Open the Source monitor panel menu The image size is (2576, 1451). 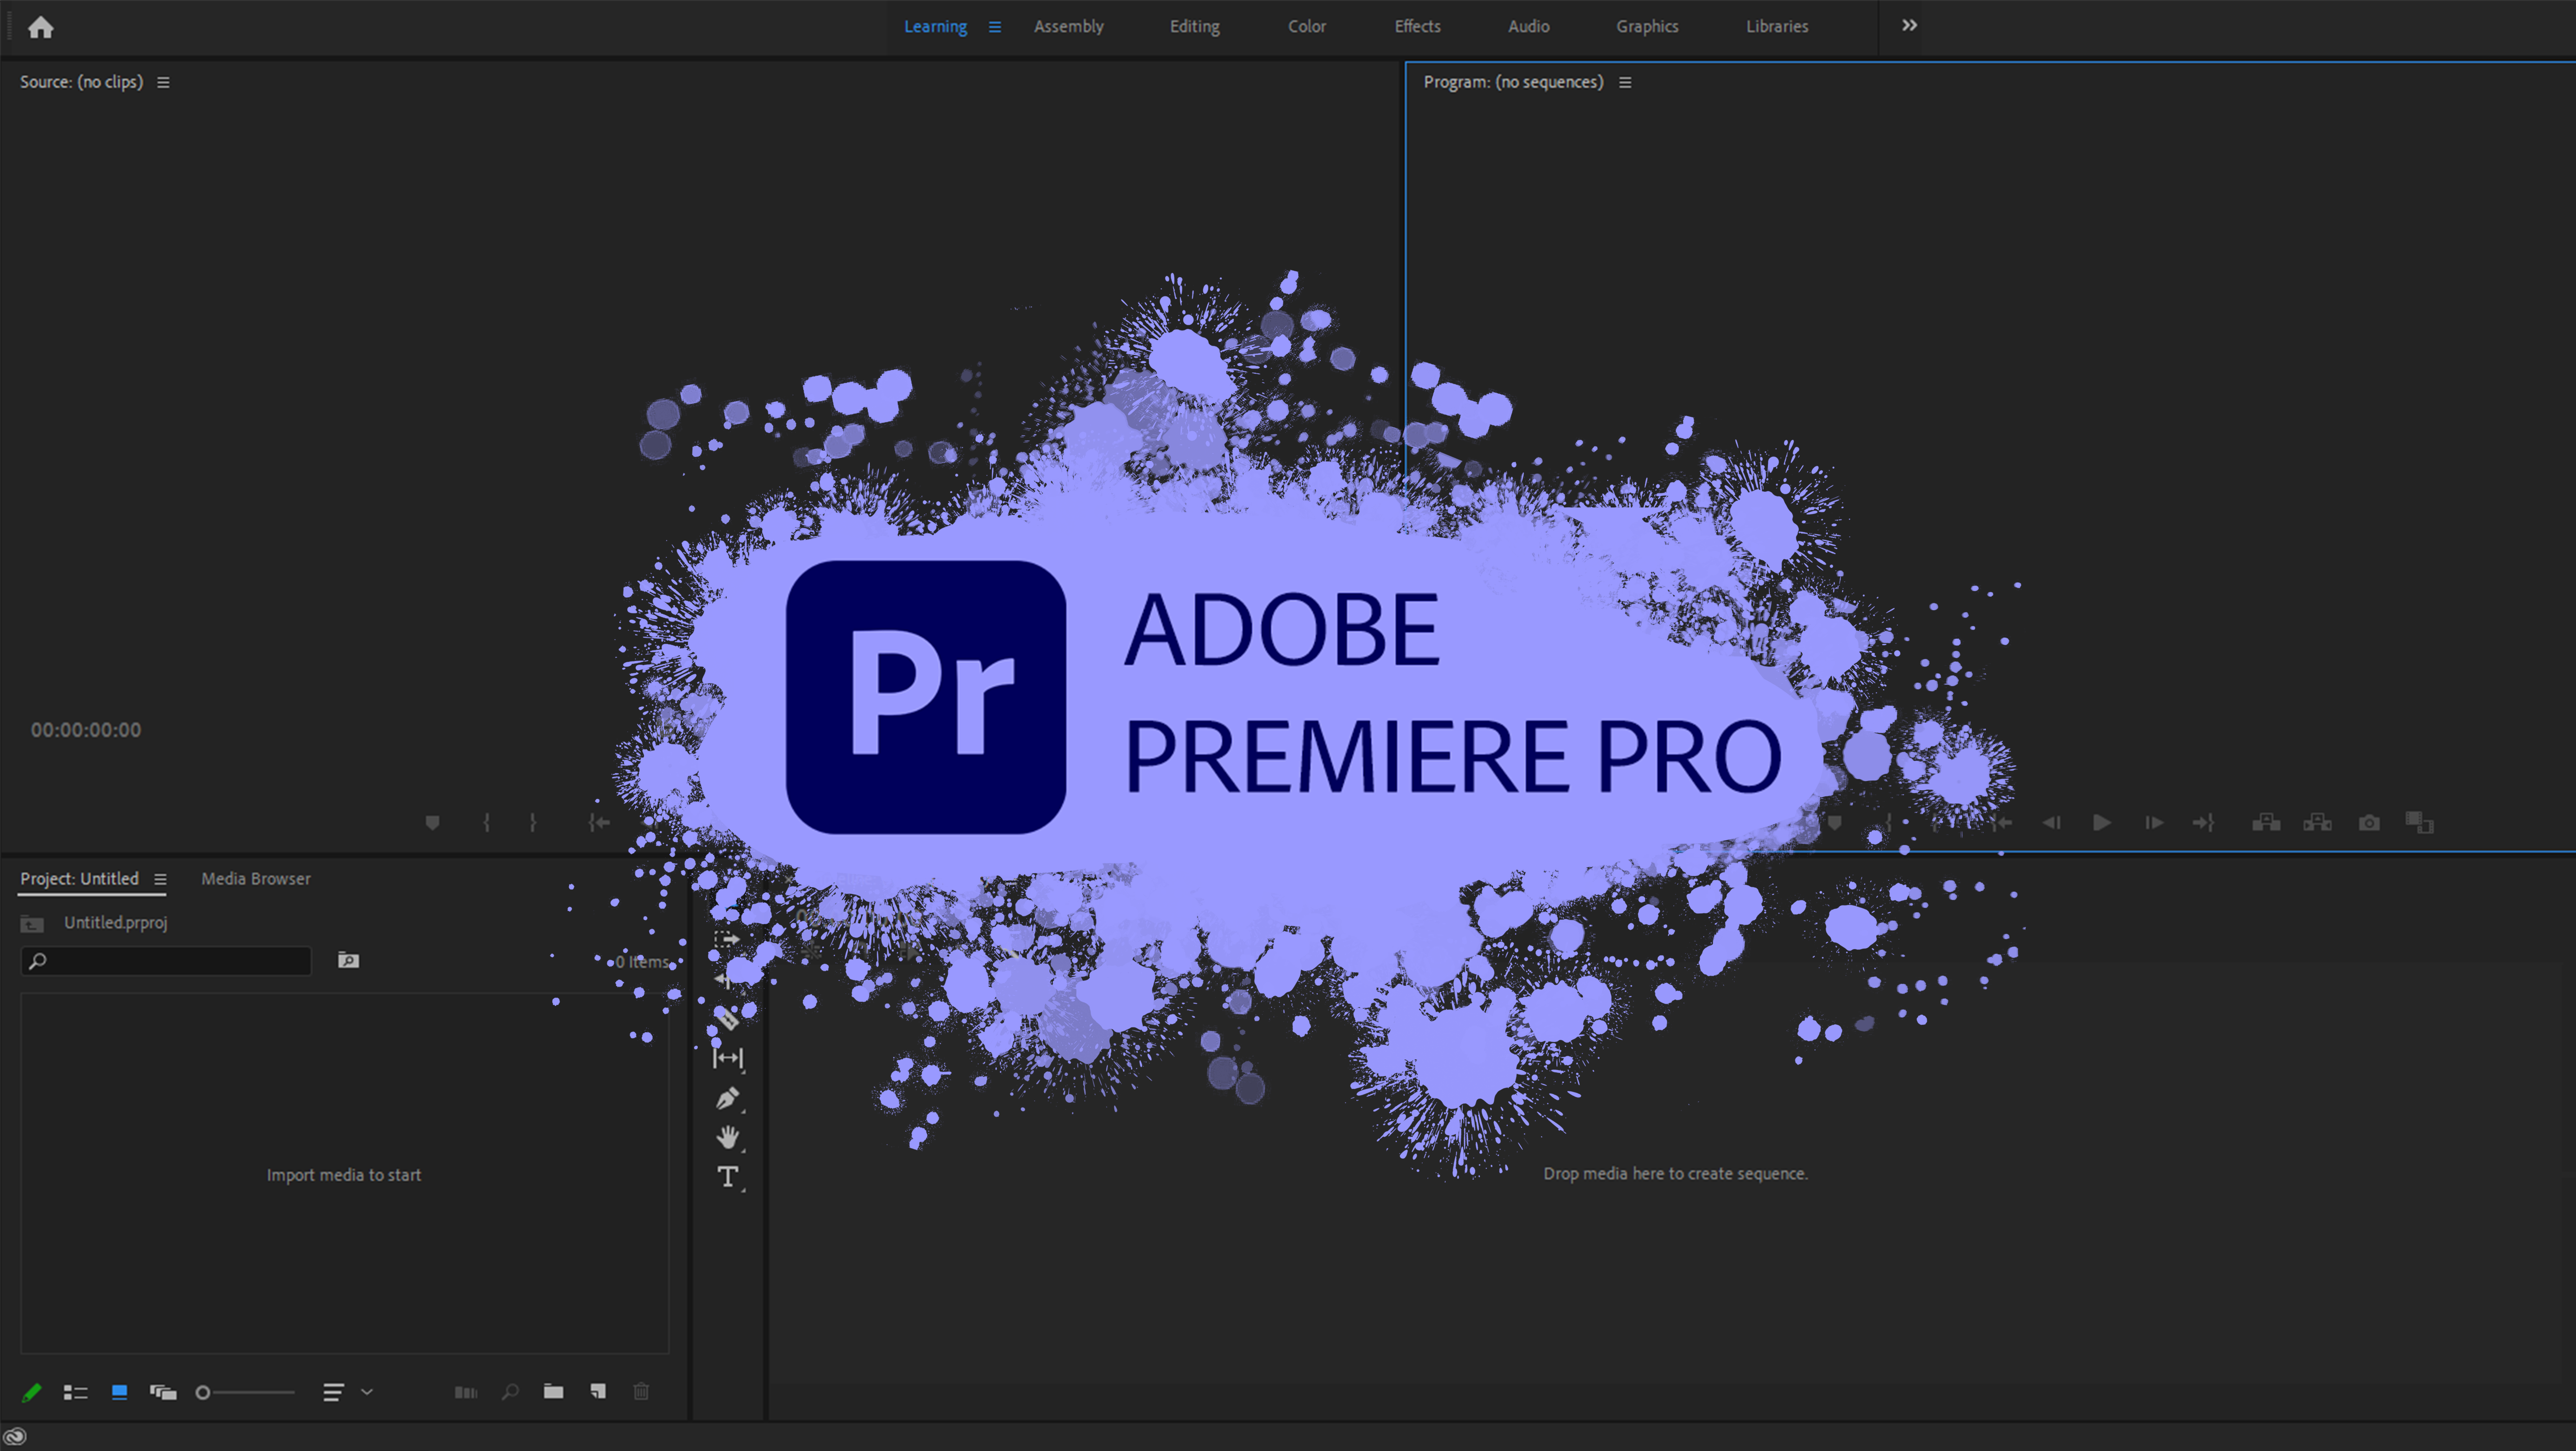coord(163,83)
